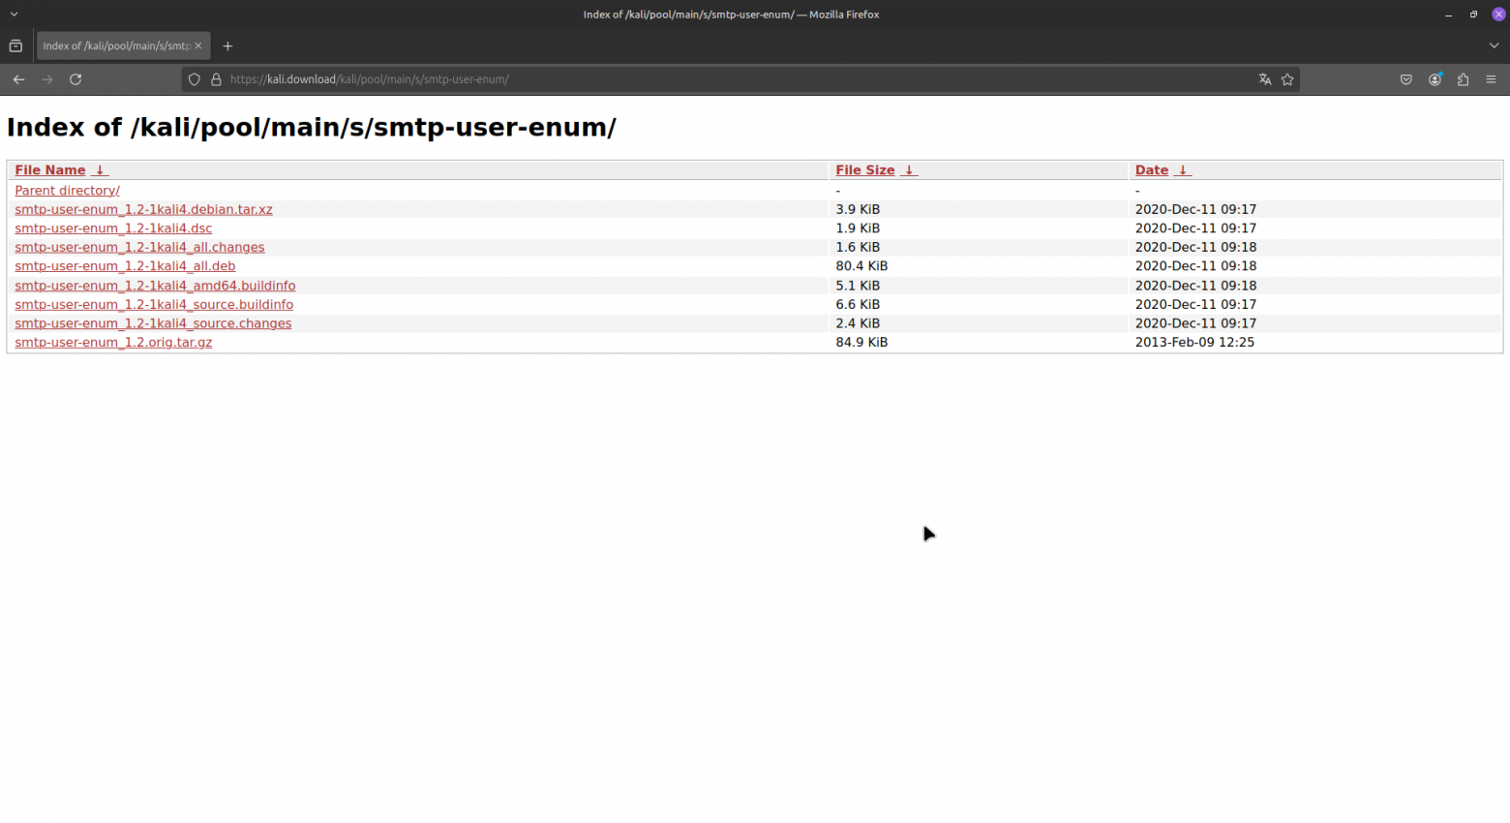Sort listing by File Name
This screenshot has width=1510, height=823.
coord(50,170)
